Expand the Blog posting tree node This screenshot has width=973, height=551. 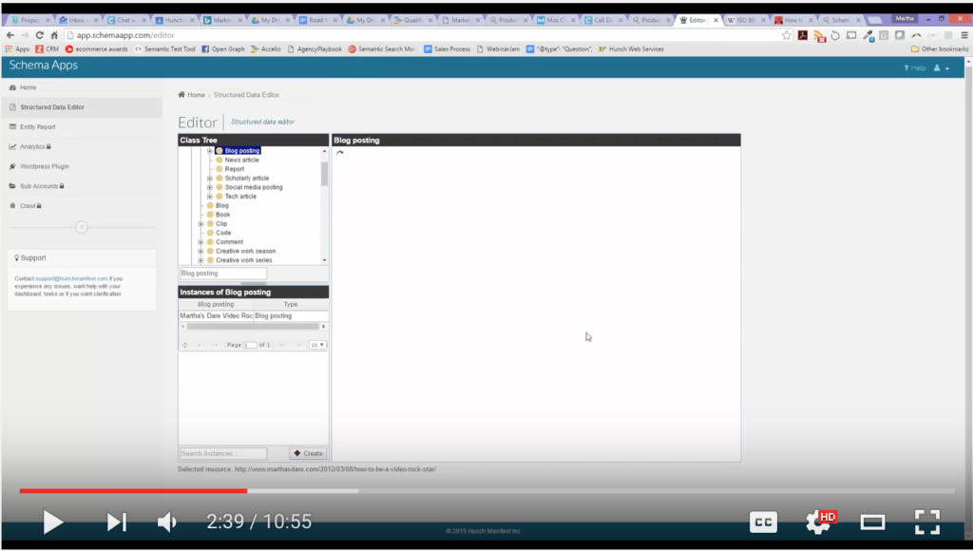210,151
